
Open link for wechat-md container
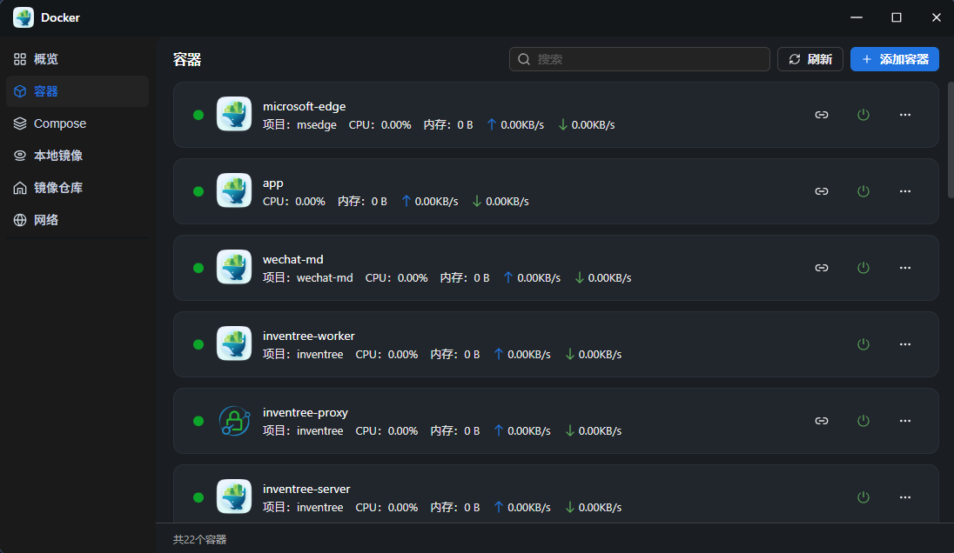[822, 268]
